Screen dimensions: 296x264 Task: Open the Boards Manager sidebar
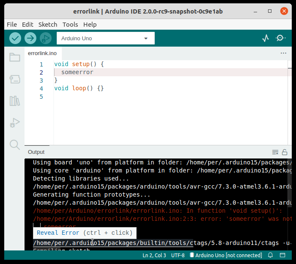15,79
